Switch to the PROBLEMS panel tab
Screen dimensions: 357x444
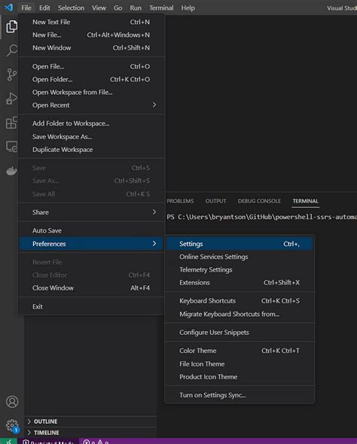180,201
